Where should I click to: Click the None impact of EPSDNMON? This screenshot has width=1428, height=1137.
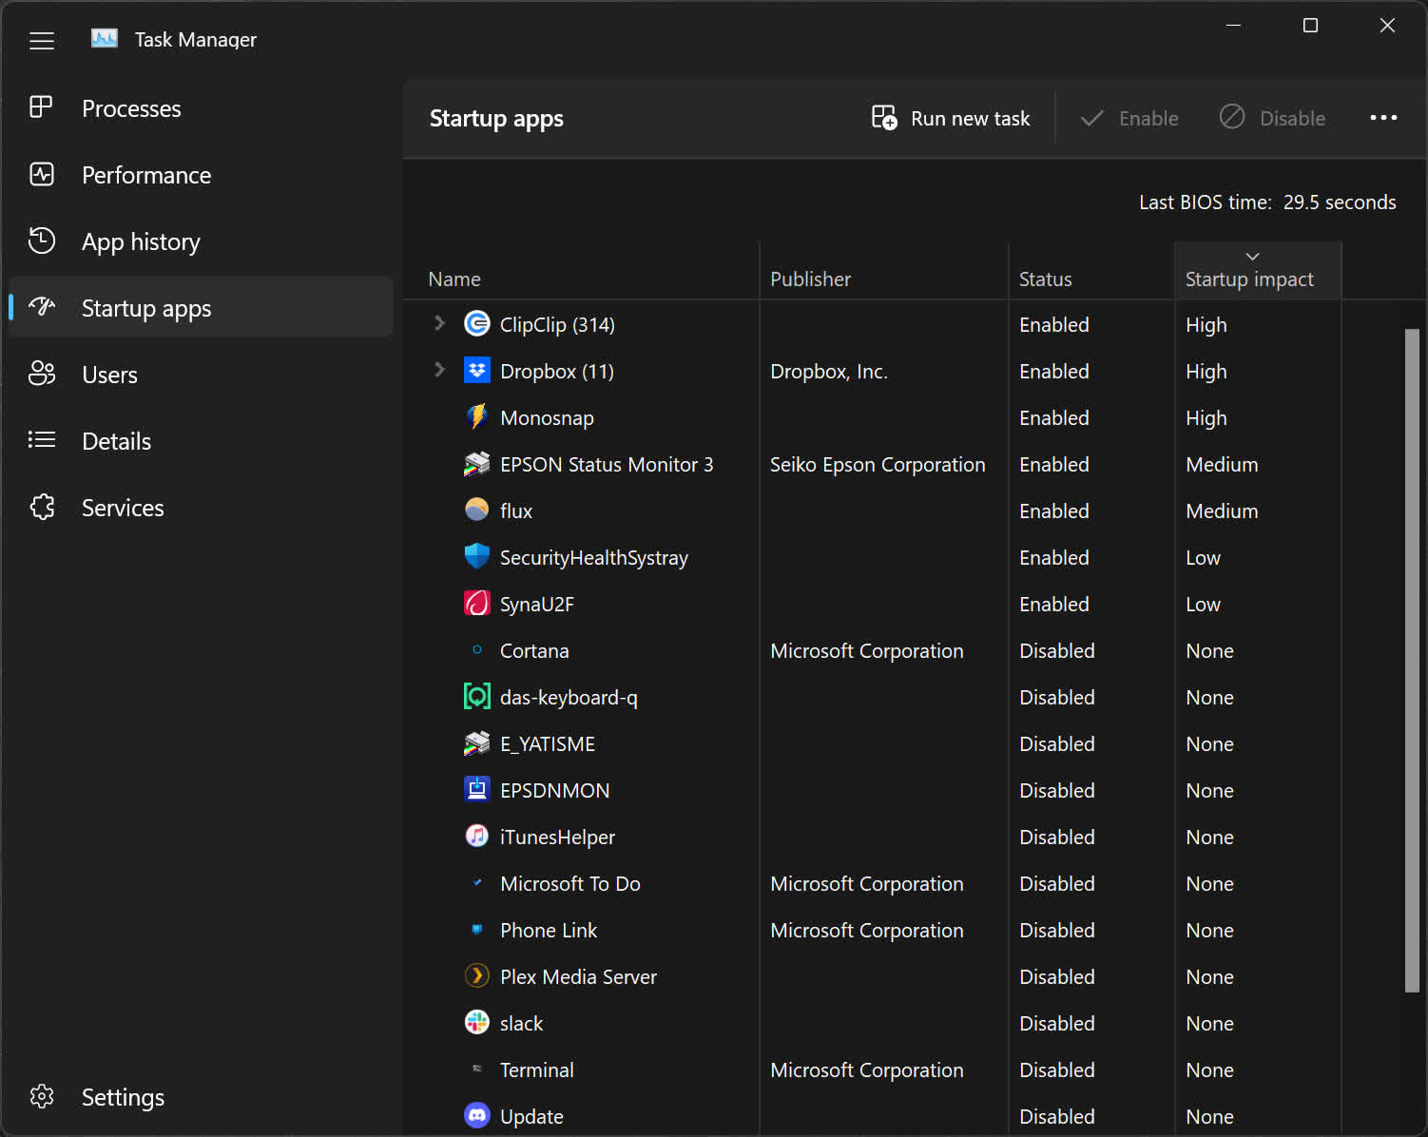click(x=1209, y=790)
